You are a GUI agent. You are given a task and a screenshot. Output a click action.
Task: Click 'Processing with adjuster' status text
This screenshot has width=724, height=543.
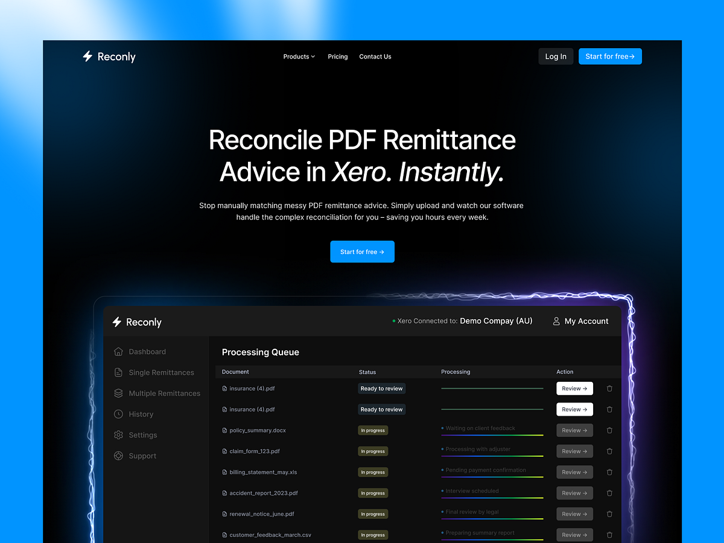pos(478,449)
